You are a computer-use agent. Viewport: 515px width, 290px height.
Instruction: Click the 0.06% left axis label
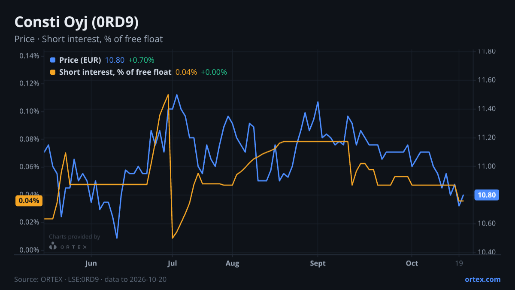[x=29, y=167]
